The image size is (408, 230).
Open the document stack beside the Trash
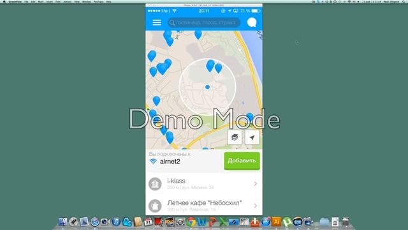[335, 222]
